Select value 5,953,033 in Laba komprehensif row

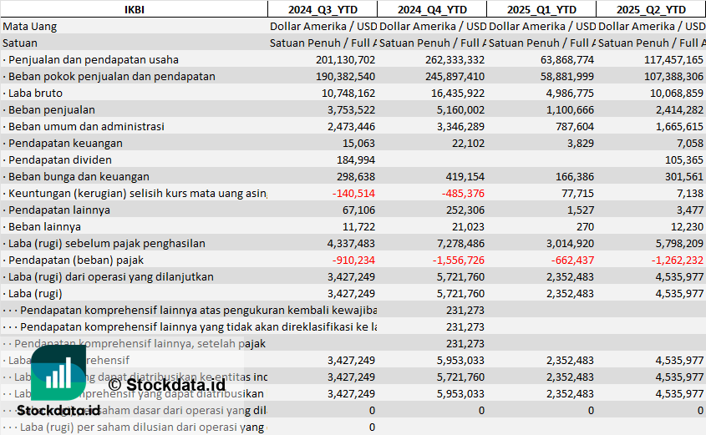click(x=460, y=360)
